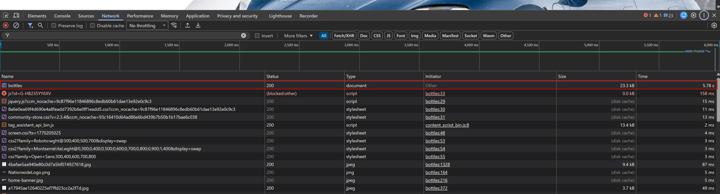Image resolution: width=720 pixels, height=194 pixels.
Task: Click the import HAR upload icon
Action: click(x=187, y=25)
